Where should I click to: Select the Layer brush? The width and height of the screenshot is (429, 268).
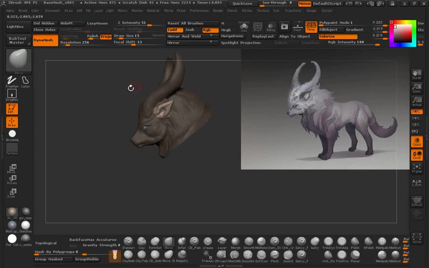point(222,243)
